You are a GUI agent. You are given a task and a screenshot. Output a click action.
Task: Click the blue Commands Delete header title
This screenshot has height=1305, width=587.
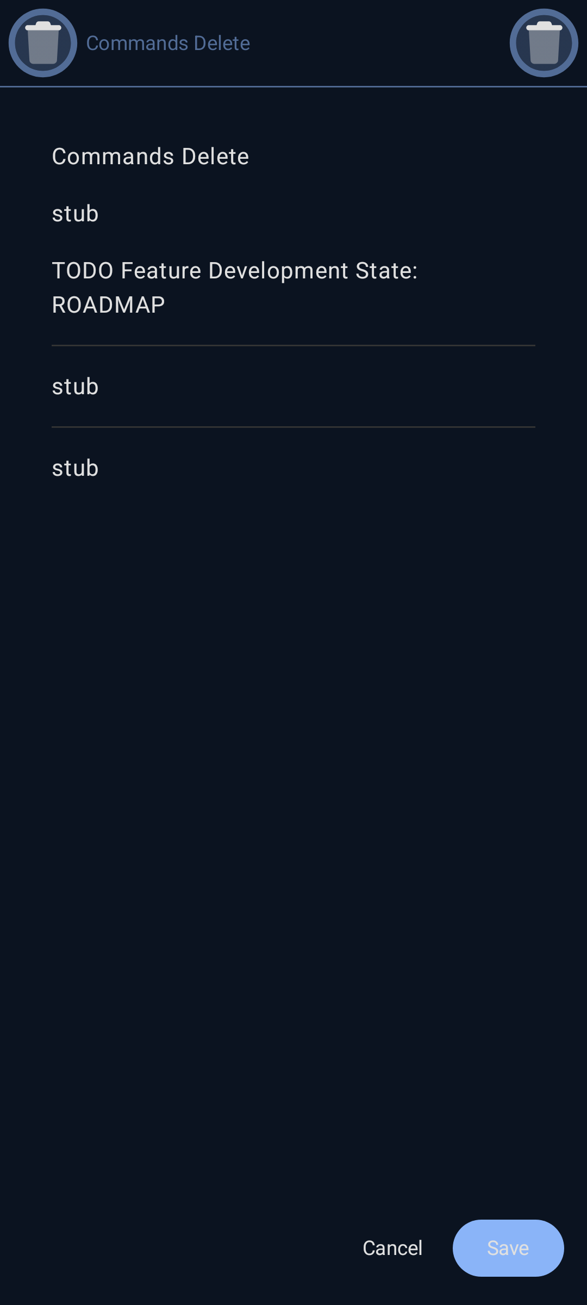[x=168, y=43]
